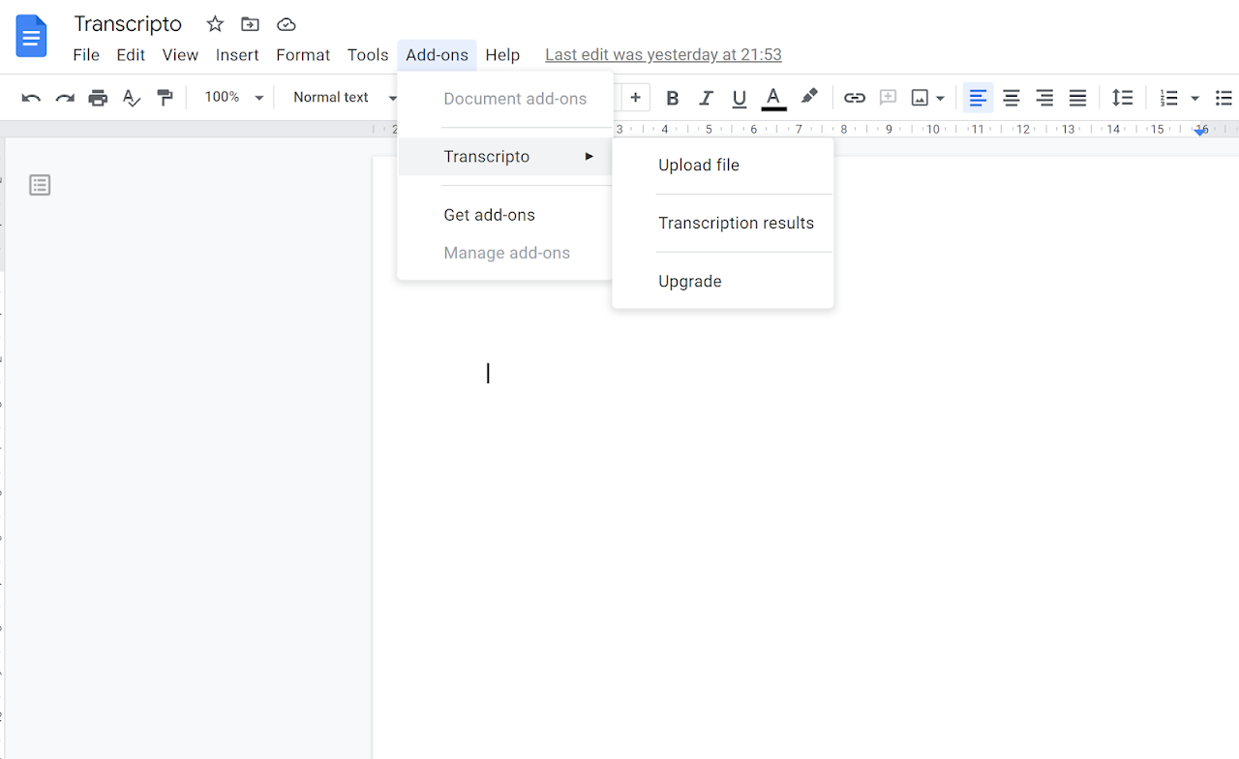Expand the Transcripto submenu arrow
Viewport: 1239px width, 759px height.
point(589,157)
